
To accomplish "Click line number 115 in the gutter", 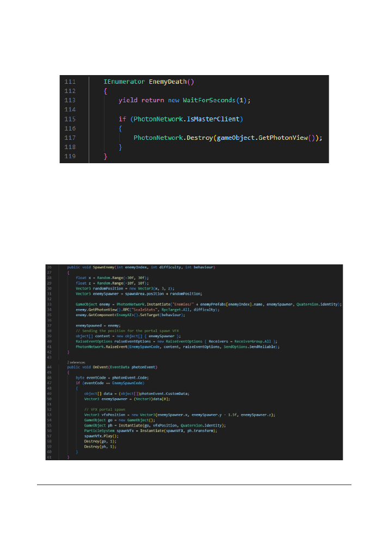I will [70, 119].
